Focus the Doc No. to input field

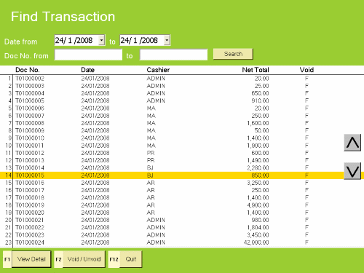tap(173, 55)
